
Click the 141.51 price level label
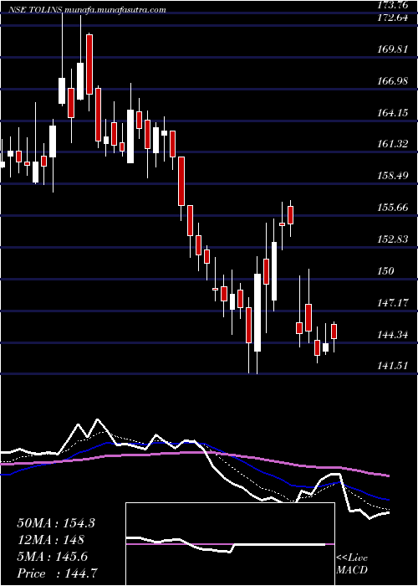click(392, 366)
